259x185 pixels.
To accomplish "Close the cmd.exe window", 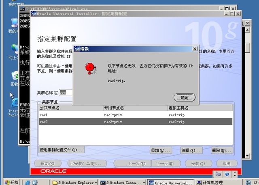I will [x=233, y=8].
